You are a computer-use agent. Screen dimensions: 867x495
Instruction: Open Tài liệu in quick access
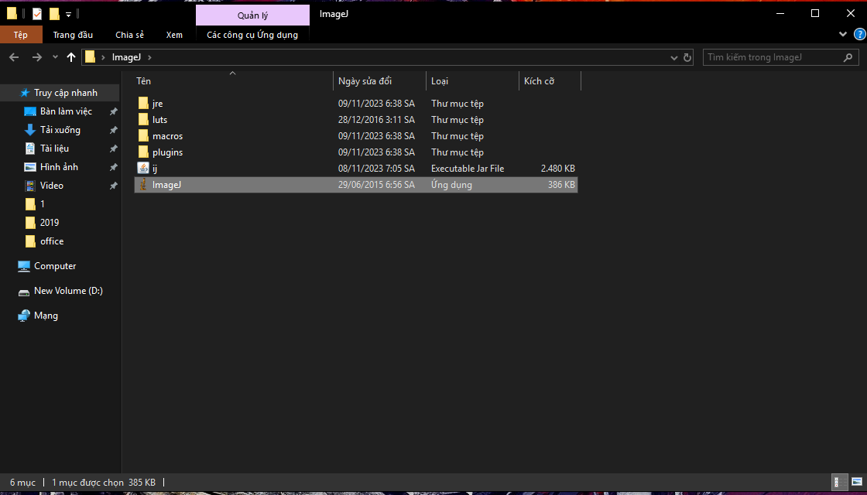click(54, 148)
